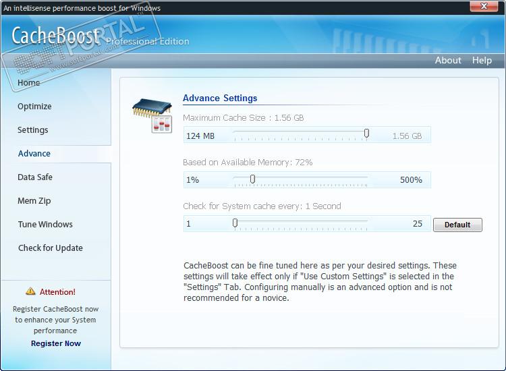Viewport: 506px width, 371px height.
Task: Go to the Optimize page
Action: tap(34, 107)
